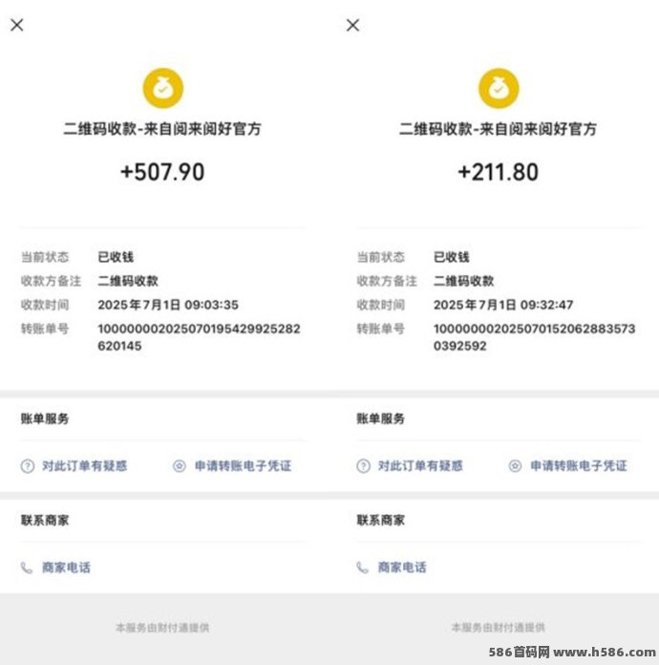Tap the certificate icon in left receipt
The image size is (659, 665).
click(180, 466)
